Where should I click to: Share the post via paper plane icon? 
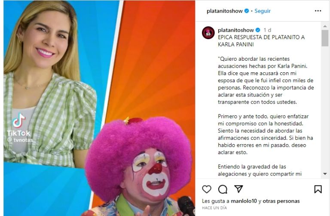coord(238,189)
